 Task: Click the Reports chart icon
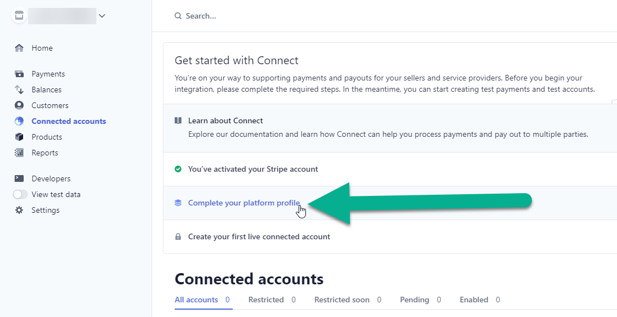[x=19, y=153]
